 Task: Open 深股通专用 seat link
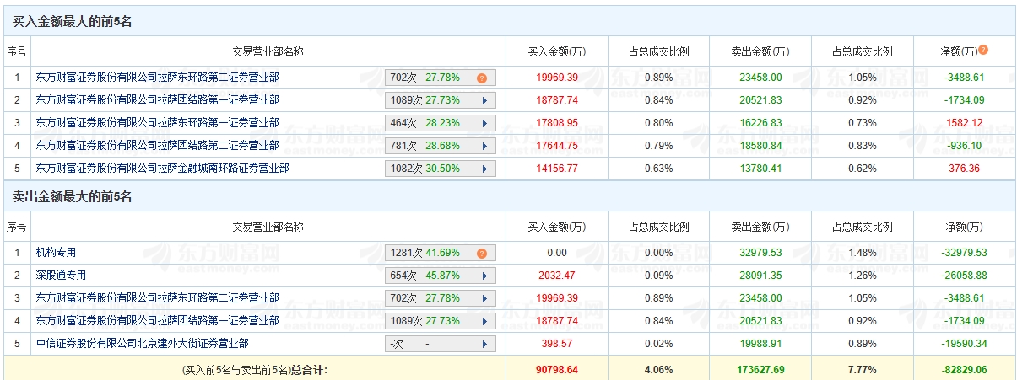coord(61,275)
